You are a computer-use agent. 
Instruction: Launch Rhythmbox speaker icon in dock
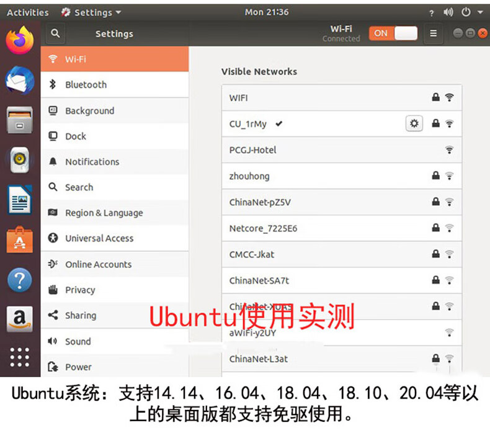(20, 160)
